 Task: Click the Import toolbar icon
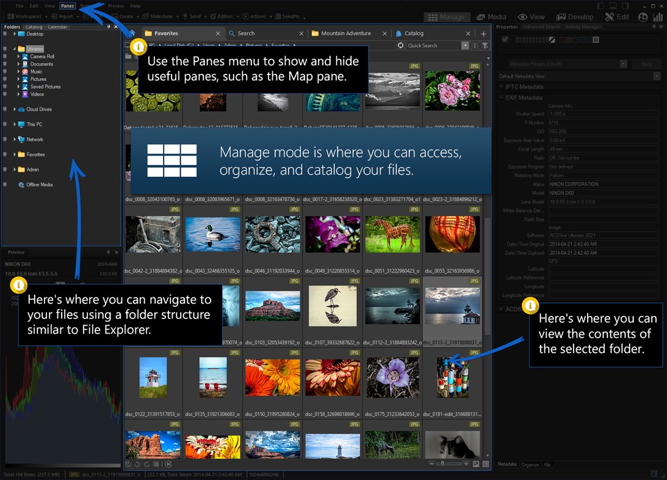(x=65, y=16)
